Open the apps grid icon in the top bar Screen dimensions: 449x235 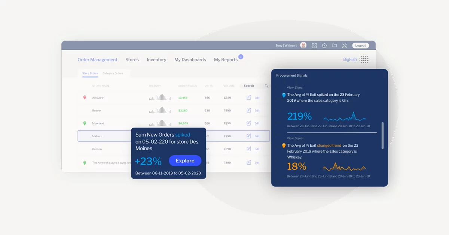tap(314, 45)
